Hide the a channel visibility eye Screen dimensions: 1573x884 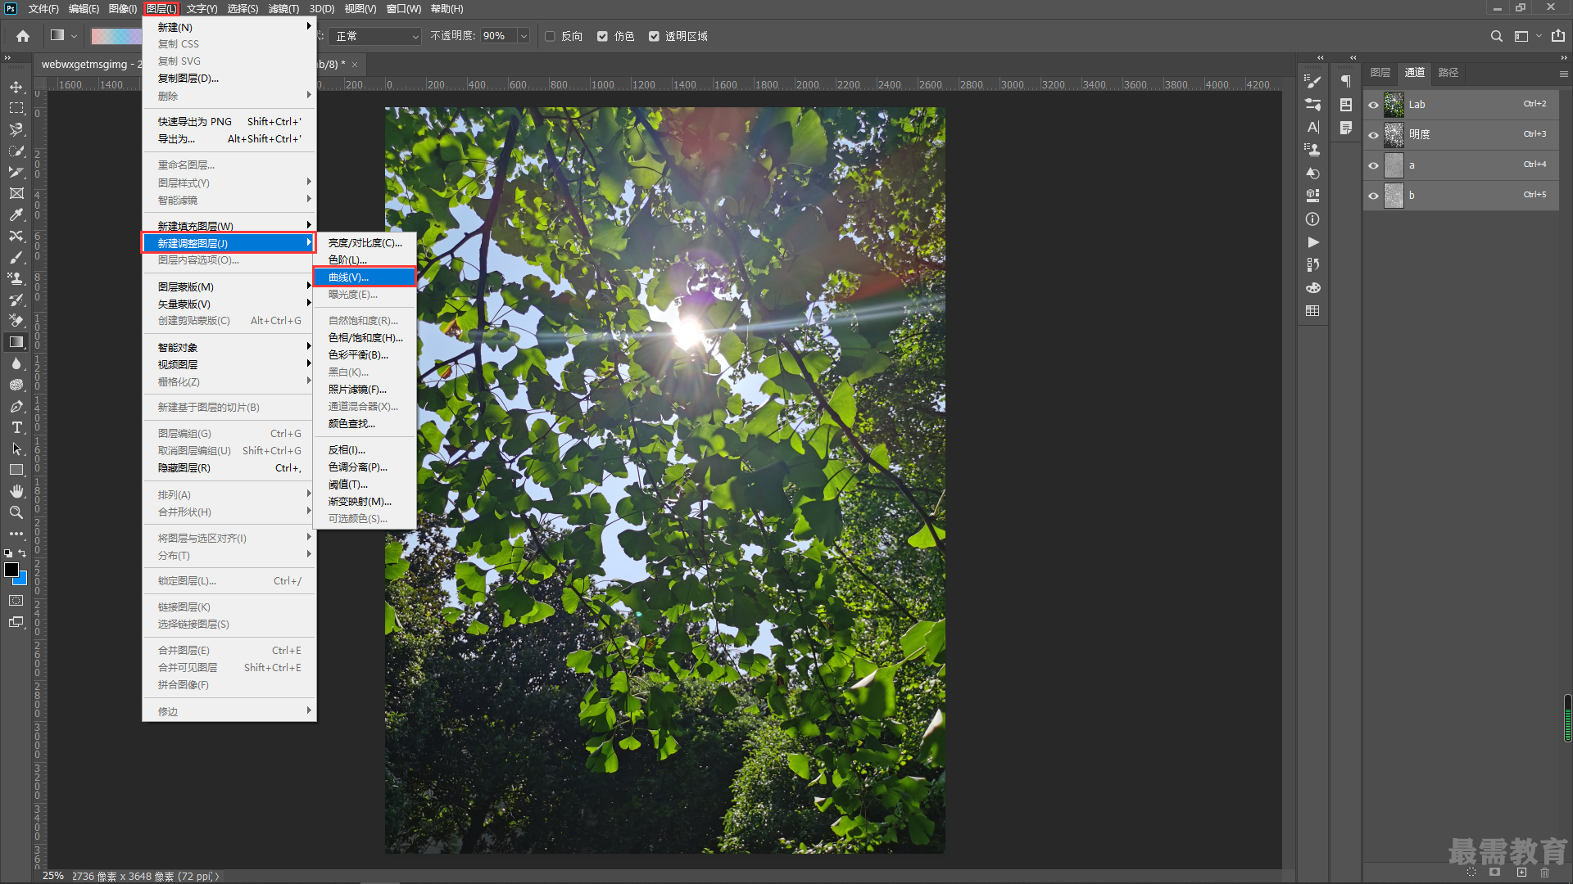point(1373,165)
